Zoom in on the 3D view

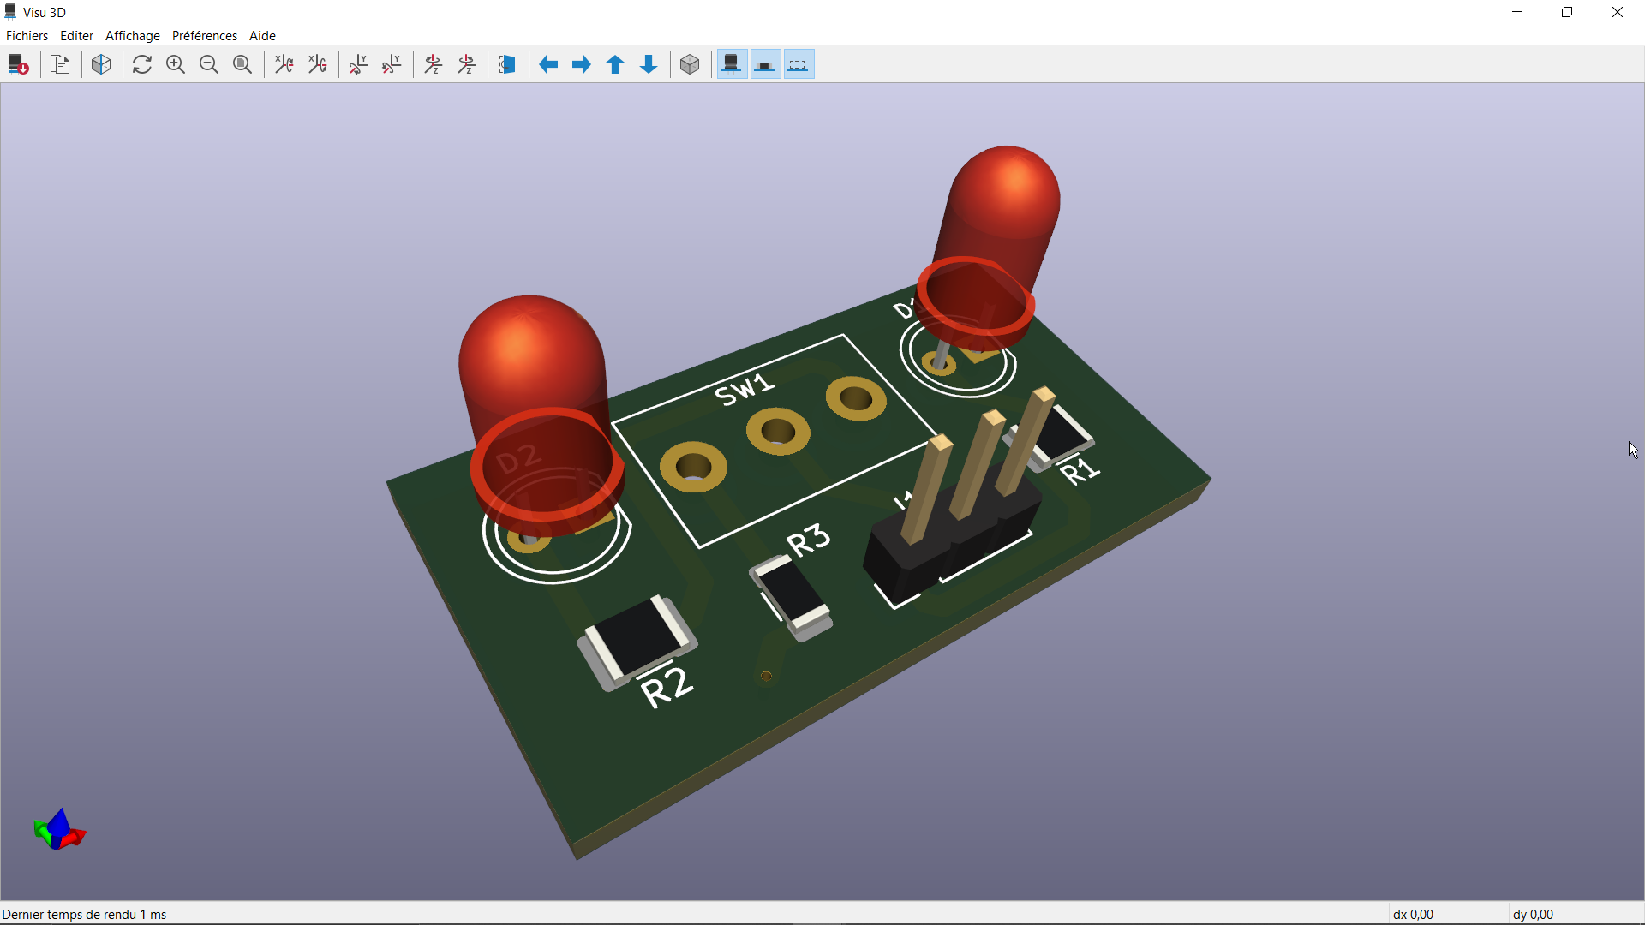point(176,64)
